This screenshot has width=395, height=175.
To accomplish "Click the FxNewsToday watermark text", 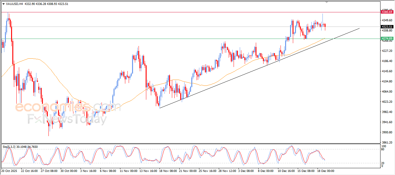I will tap(67, 119).
